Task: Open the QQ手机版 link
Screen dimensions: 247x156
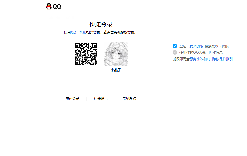Action: 79,32
